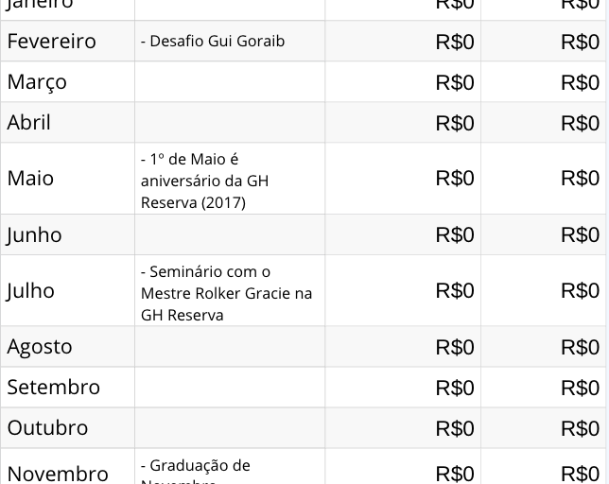This screenshot has width=609, height=484.
Task: Select empty events cell in Março row
Action: [x=230, y=82]
